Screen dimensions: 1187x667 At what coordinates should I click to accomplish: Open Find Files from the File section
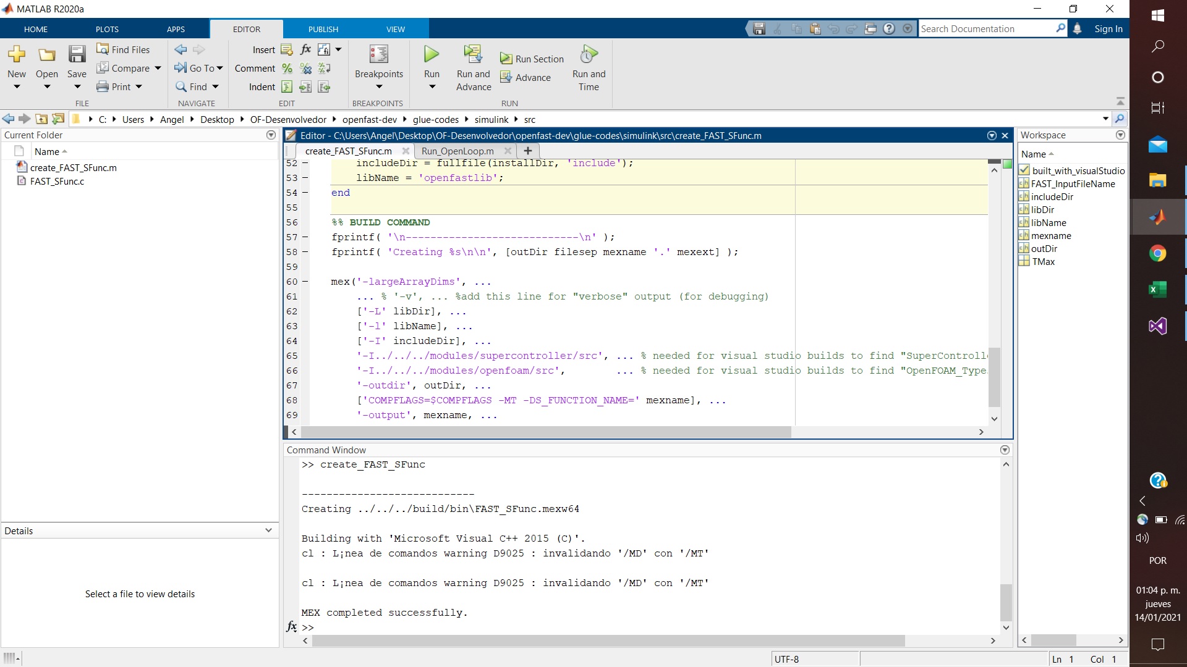[123, 49]
